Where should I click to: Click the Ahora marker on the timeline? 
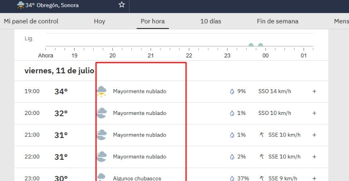[45, 55]
